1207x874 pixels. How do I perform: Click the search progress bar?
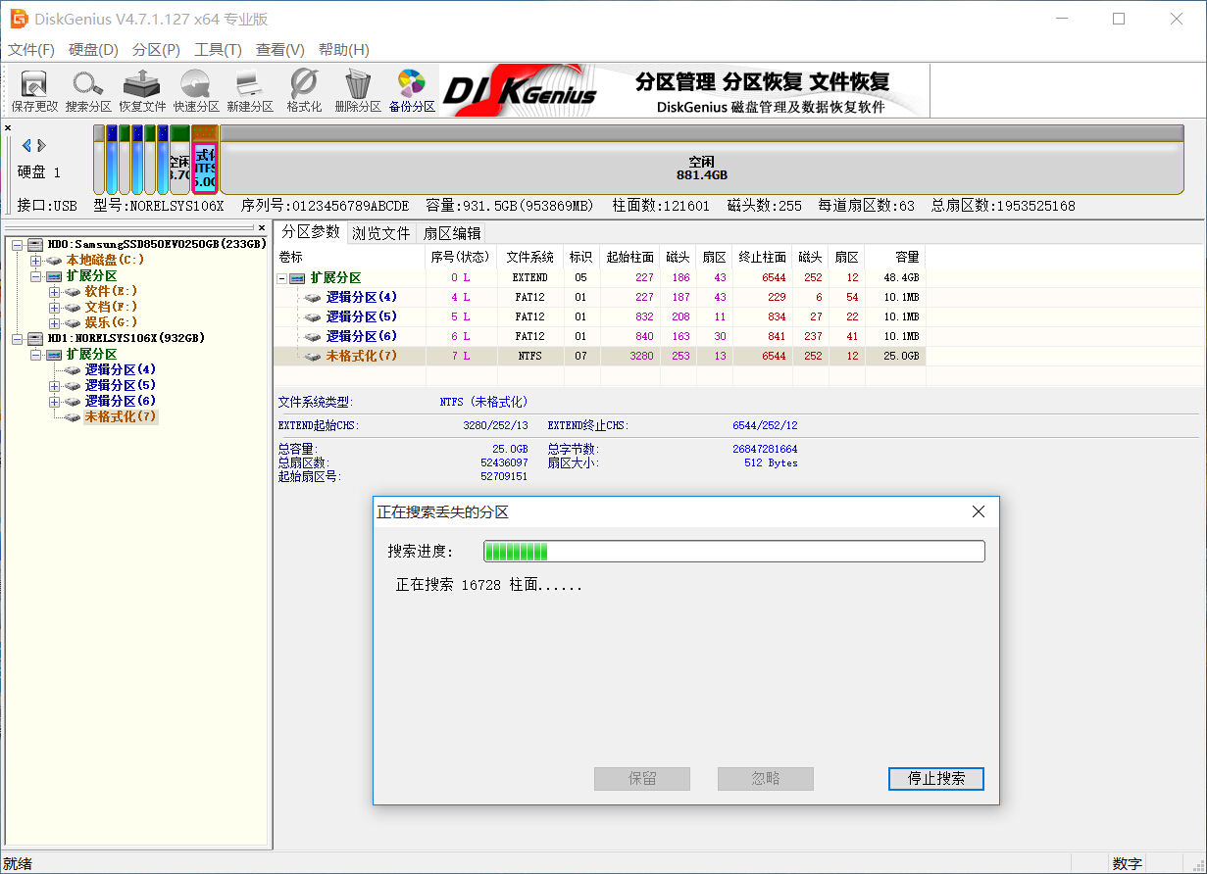[x=733, y=552]
